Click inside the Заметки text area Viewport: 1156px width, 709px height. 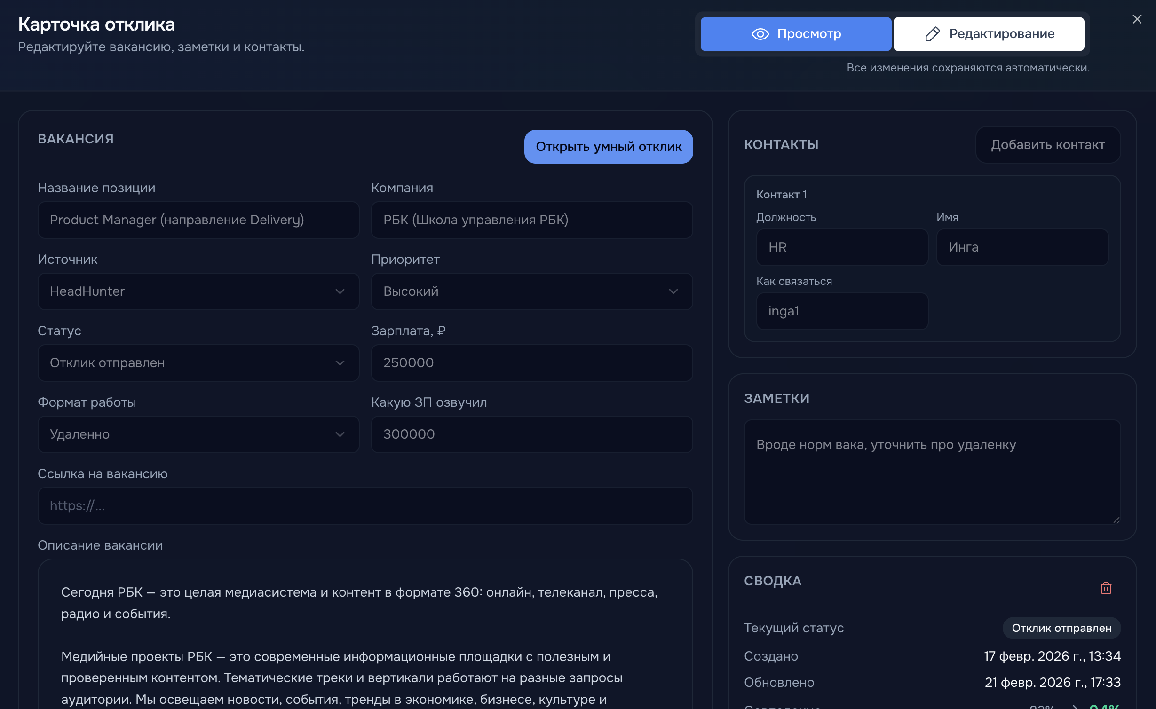coord(932,472)
